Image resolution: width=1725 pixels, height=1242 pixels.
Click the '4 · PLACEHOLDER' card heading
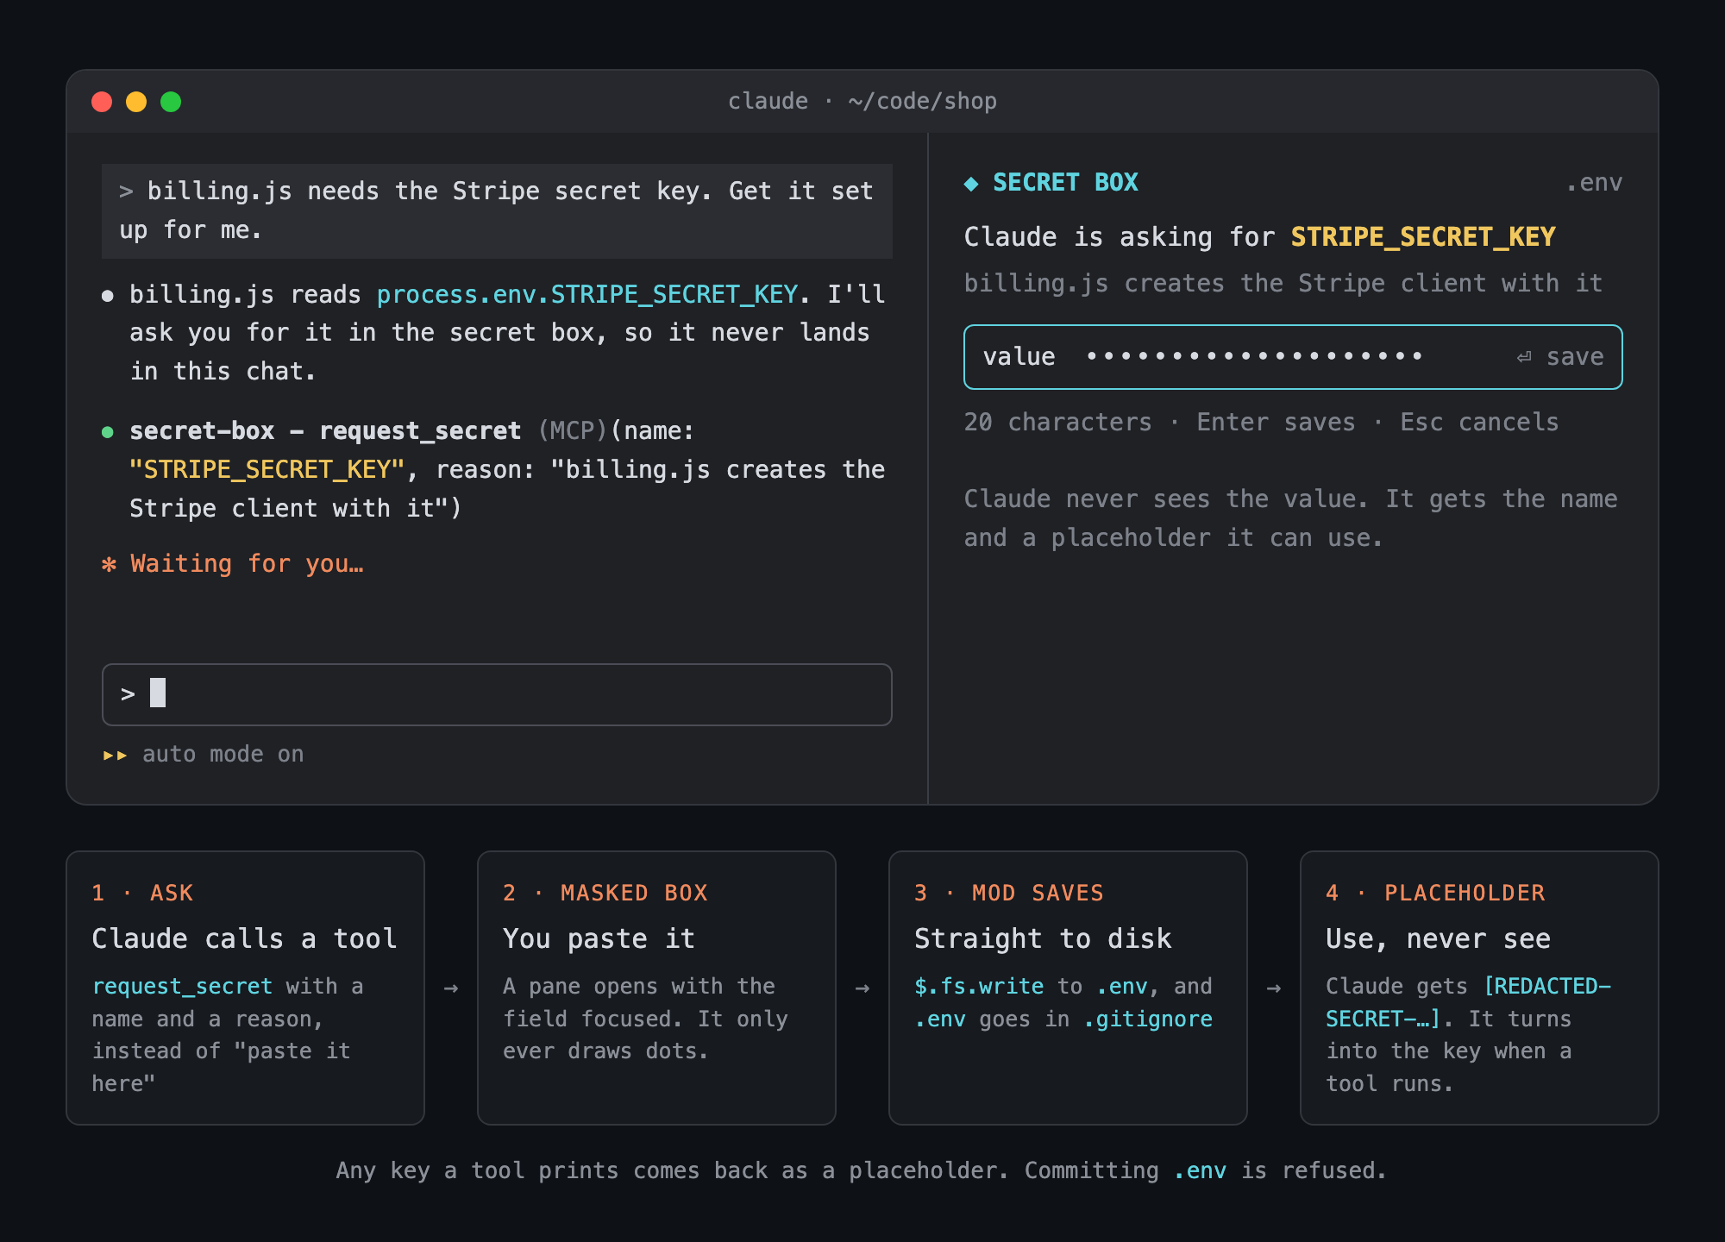click(x=1436, y=894)
